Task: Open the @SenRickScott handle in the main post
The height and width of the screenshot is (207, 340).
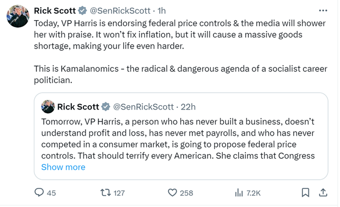Action: [120, 10]
